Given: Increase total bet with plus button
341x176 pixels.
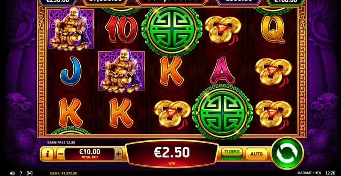Looking at the screenshot, I should [118, 154].
